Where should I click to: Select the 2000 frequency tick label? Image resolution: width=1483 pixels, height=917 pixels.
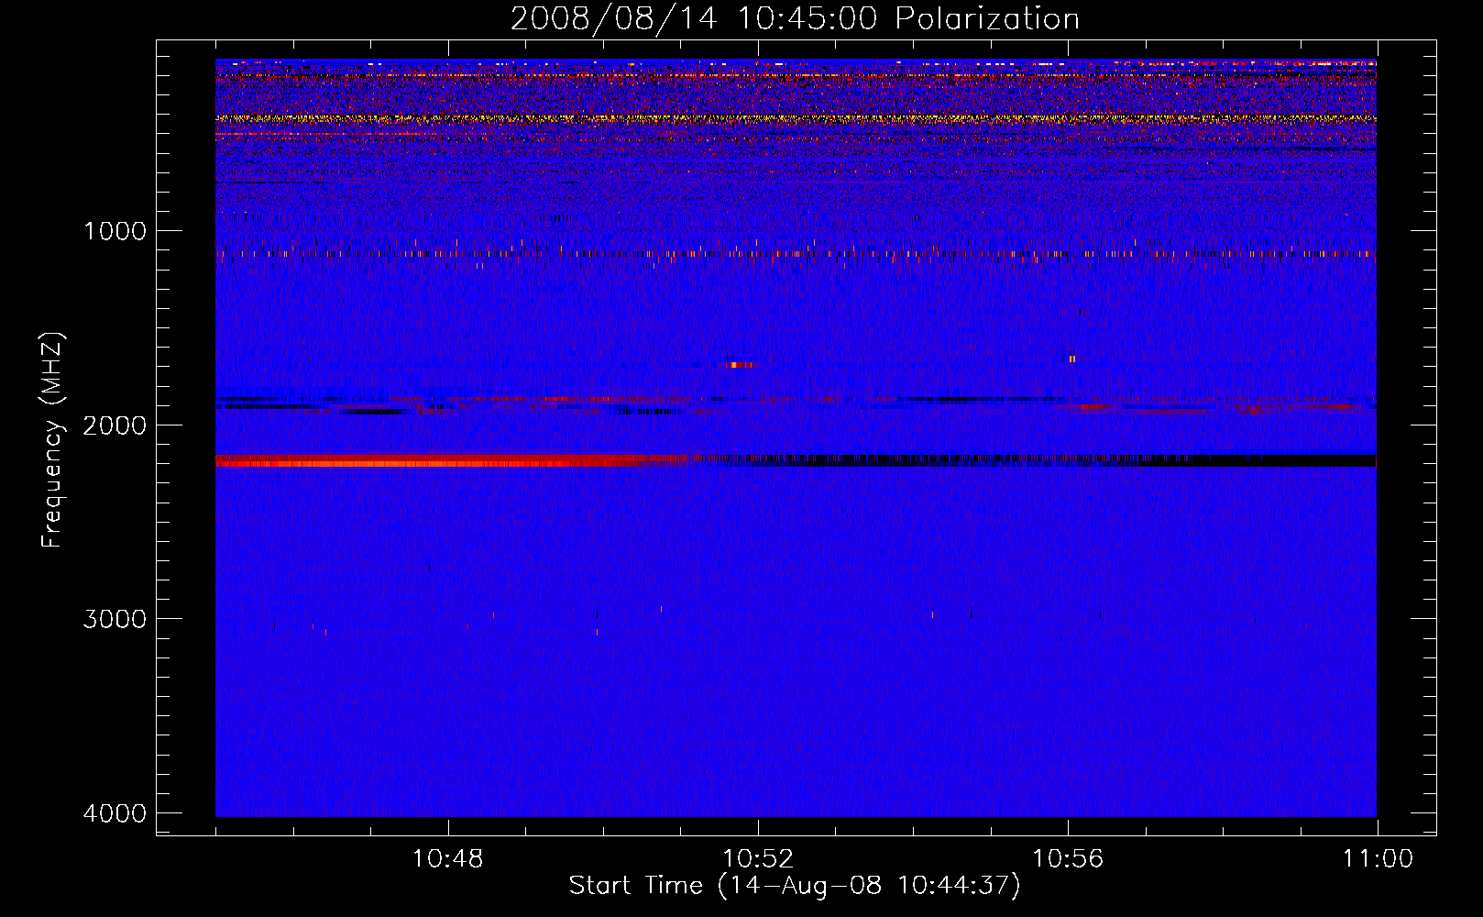115,425
